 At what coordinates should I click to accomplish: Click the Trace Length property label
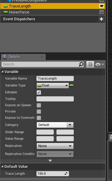pyautogui.click(x=15, y=174)
